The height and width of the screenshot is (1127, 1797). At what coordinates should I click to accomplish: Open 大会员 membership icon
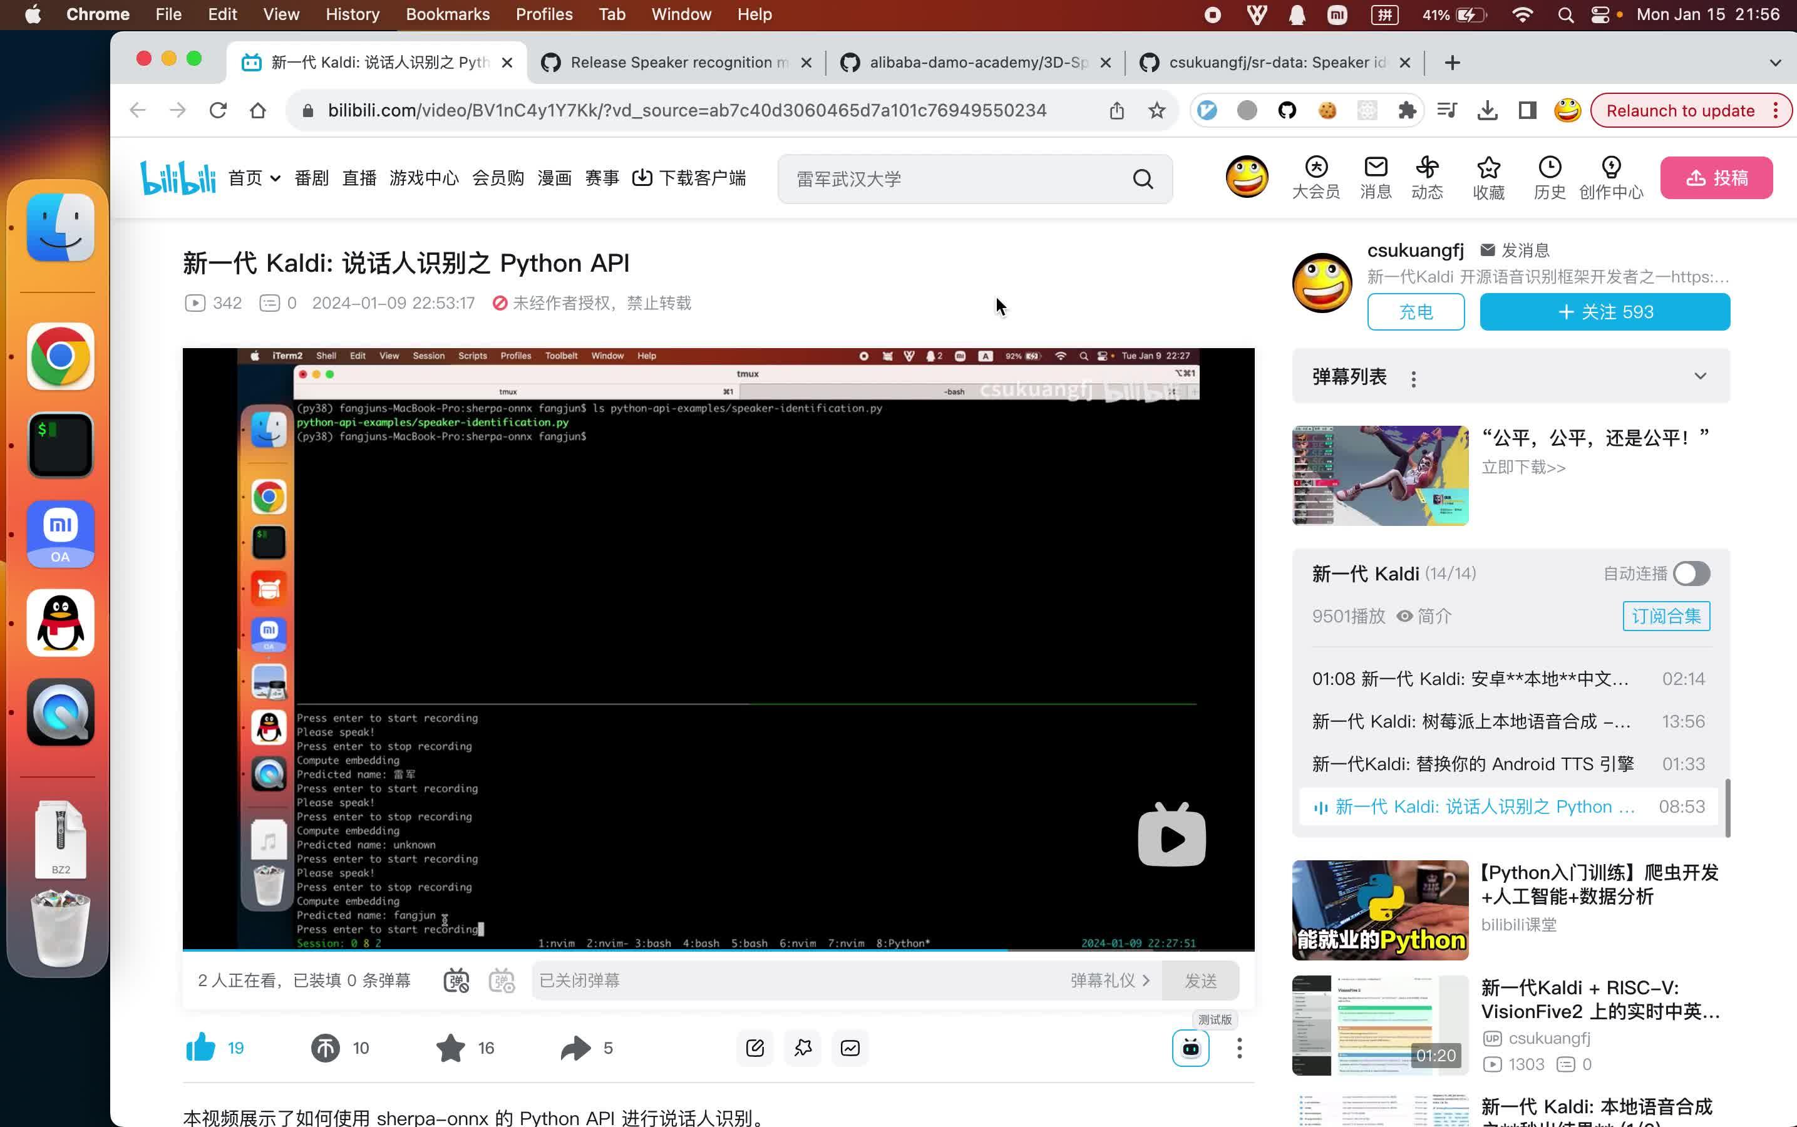click(1316, 178)
